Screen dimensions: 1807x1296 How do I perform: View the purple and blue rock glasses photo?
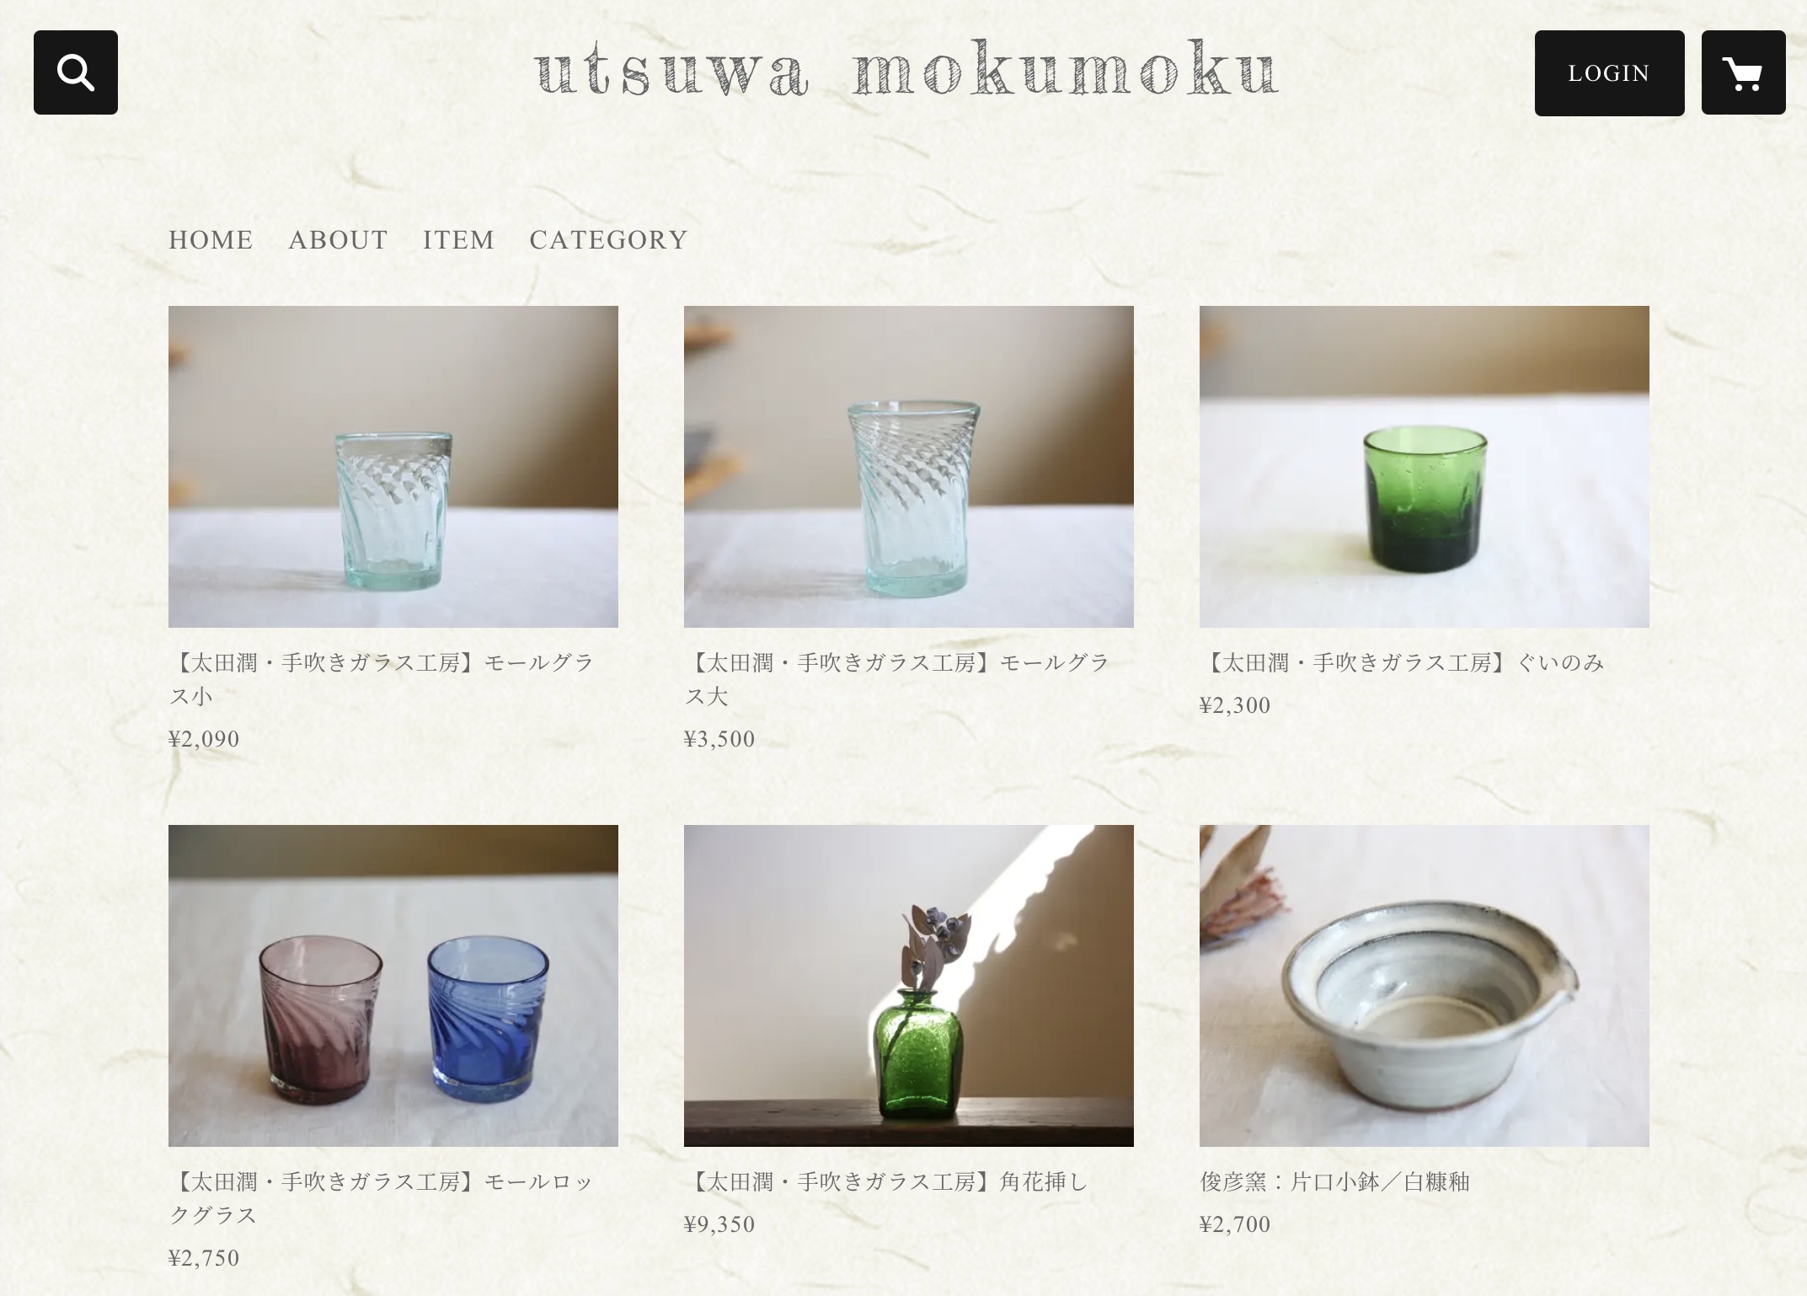pyautogui.click(x=393, y=986)
